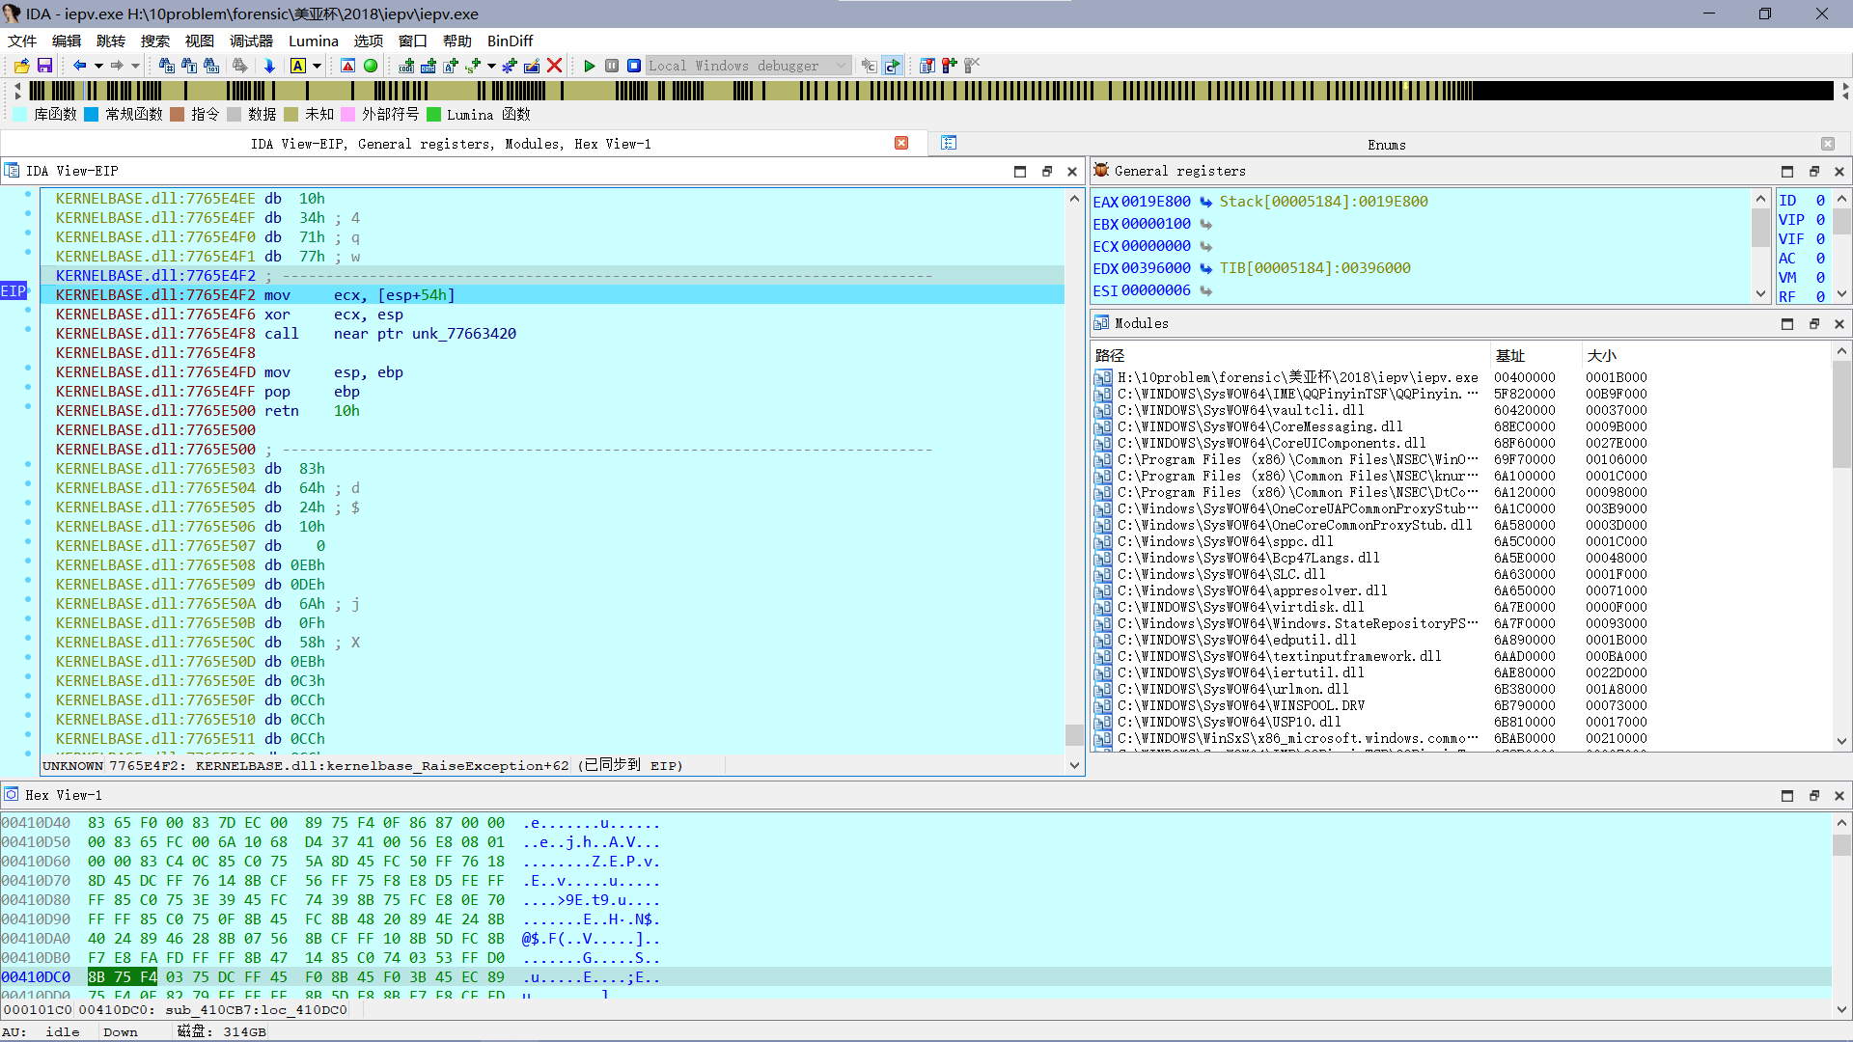Click the Enums tab icon
This screenshot has width=1853, height=1042.
pos(949,143)
